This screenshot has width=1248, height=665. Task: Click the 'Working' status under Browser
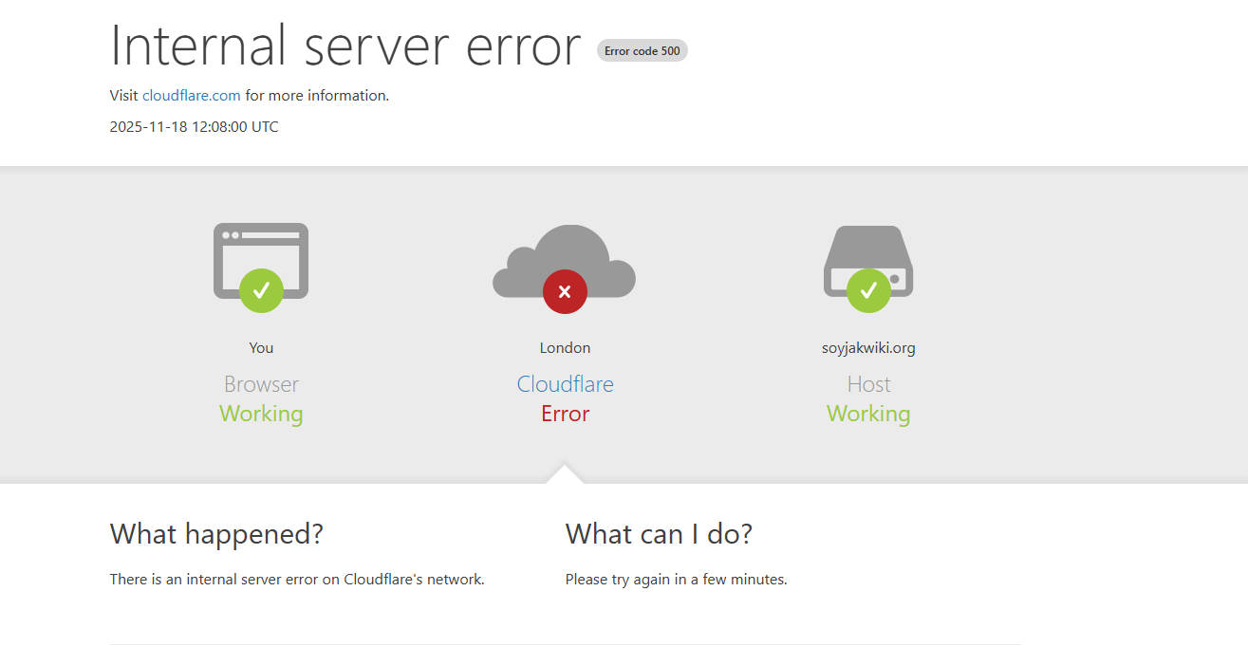(261, 415)
